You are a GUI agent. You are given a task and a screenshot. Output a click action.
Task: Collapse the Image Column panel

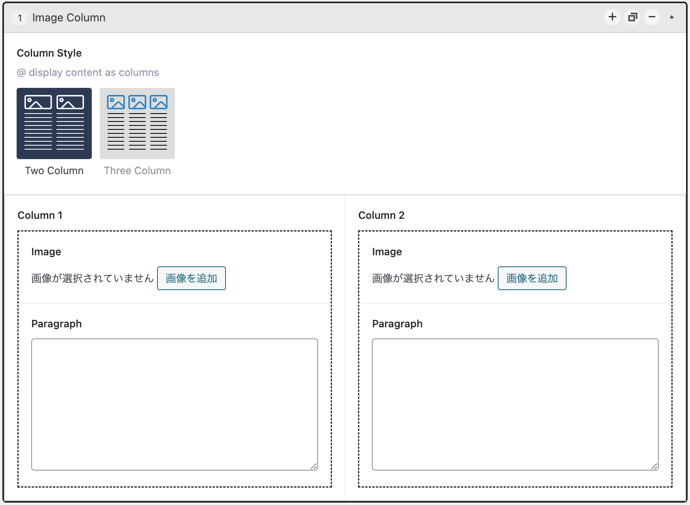point(671,17)
